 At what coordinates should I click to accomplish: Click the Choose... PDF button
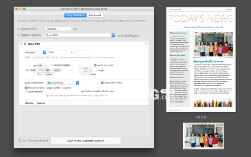point(58,29)
